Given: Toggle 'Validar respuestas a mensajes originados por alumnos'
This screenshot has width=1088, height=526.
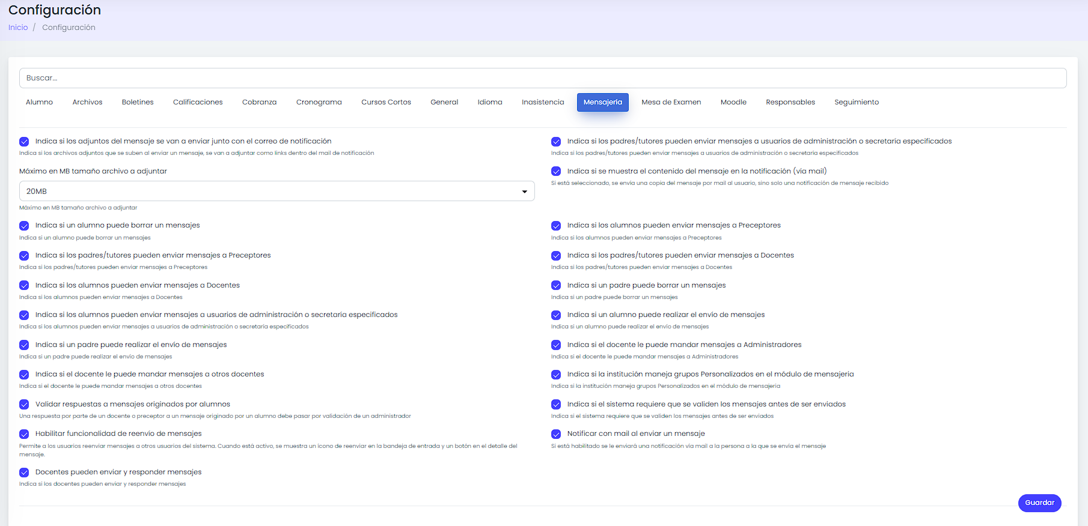Looking at the screenshot, I should coord(24,405).
